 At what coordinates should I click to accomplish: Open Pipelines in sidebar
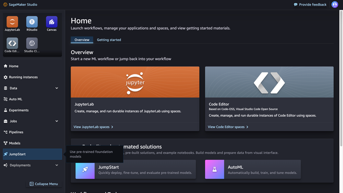tap(32, 132)
